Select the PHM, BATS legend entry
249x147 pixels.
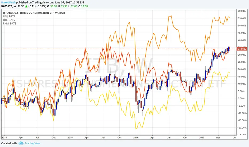10,23
